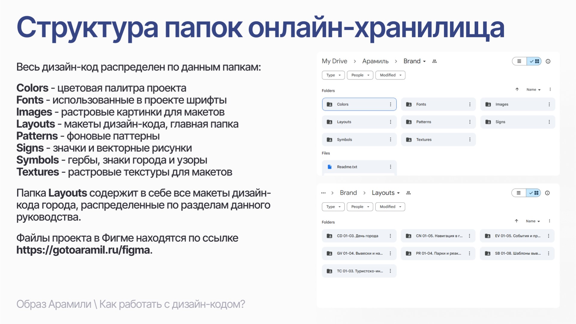Click the ellipsis breadcrumb before Brand
The height and width of the screenshot is (324, 576).
click(323, 193)
